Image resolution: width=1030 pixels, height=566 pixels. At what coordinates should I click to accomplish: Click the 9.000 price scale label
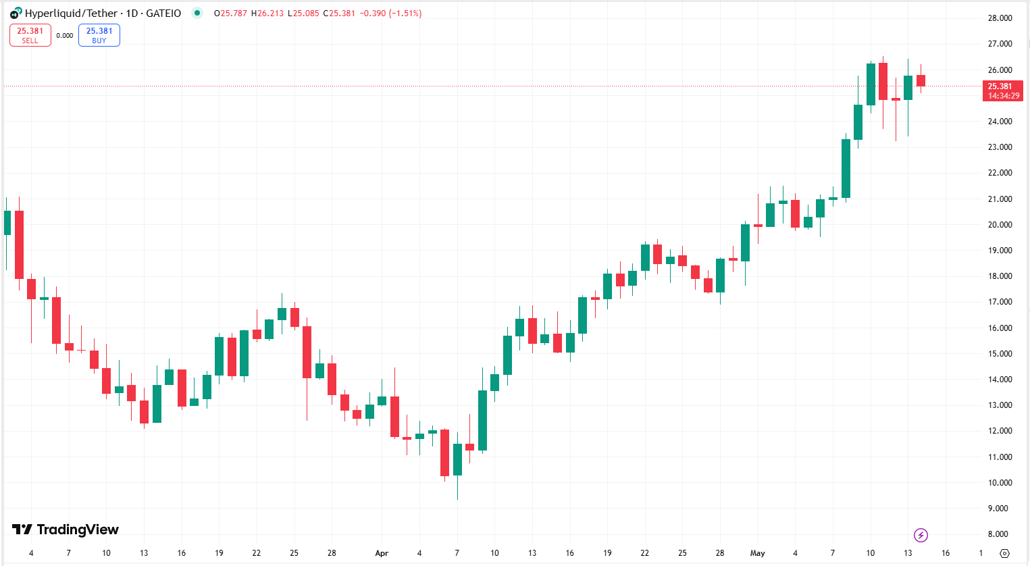[x=1000, y=509]
